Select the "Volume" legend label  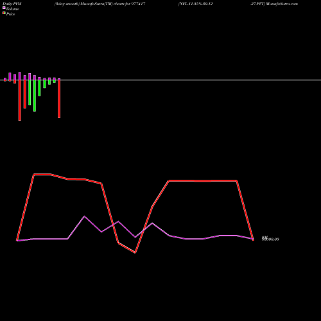pyautogui.click(x=12, y=9)
